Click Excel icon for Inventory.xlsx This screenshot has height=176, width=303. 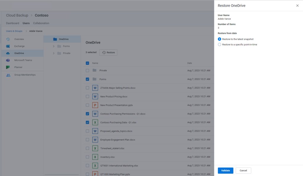click(95, 157)
